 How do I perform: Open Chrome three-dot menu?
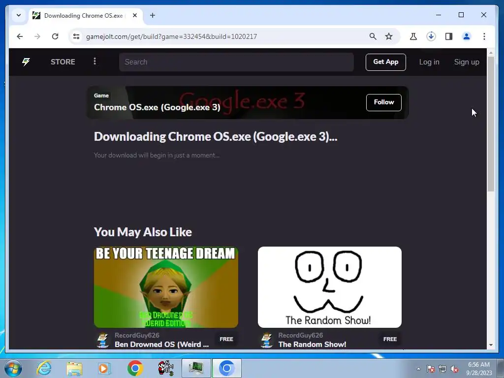pyautogui.click(x=484, y=36)
